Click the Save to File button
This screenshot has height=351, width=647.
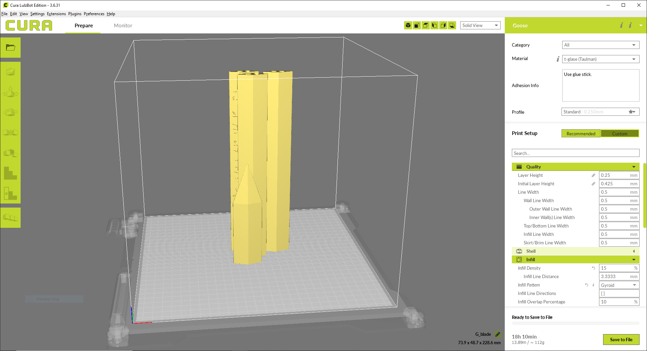[621, 340]
